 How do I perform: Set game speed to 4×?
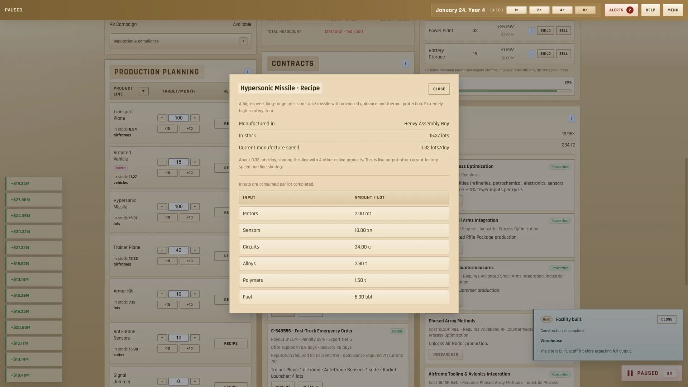(562, 10)
